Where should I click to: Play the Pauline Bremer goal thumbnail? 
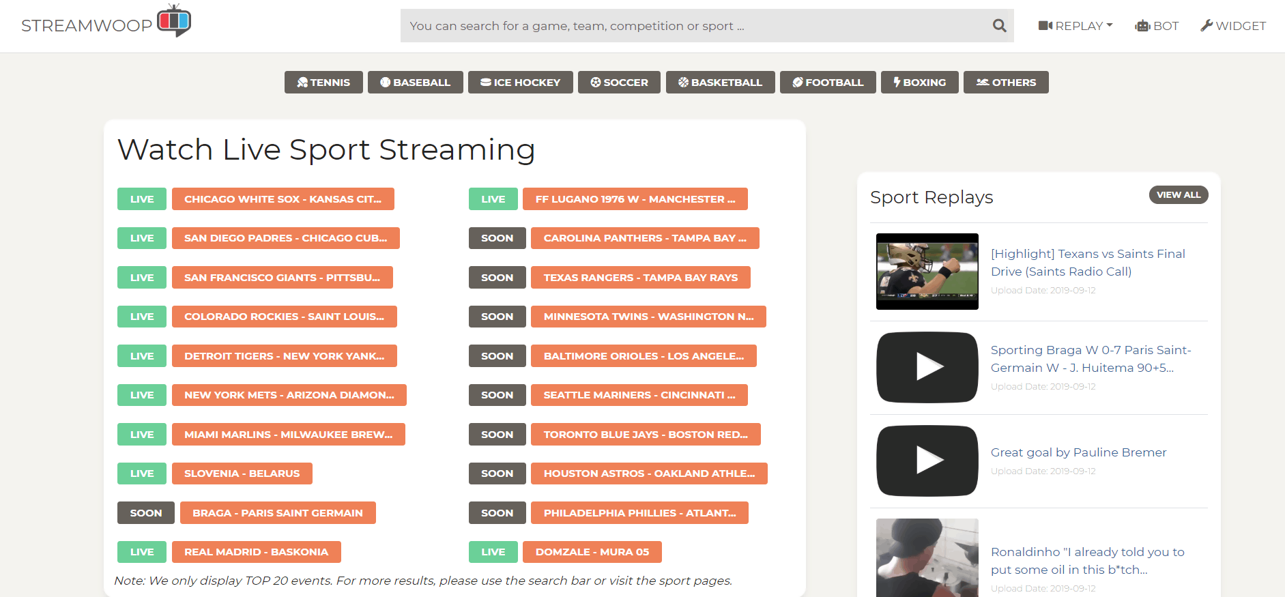click(x=927, y=461)
